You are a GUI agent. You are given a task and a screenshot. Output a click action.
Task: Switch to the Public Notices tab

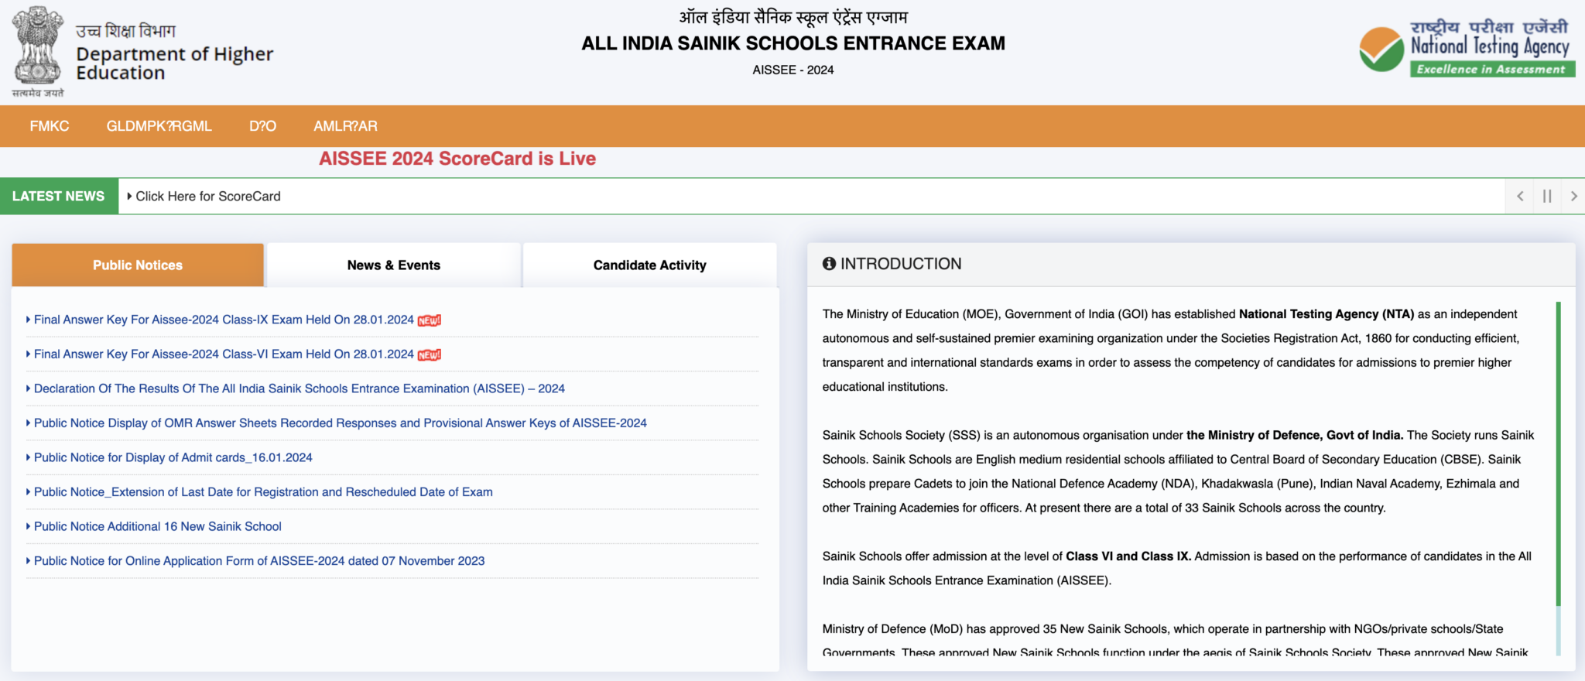pos(138,265)
